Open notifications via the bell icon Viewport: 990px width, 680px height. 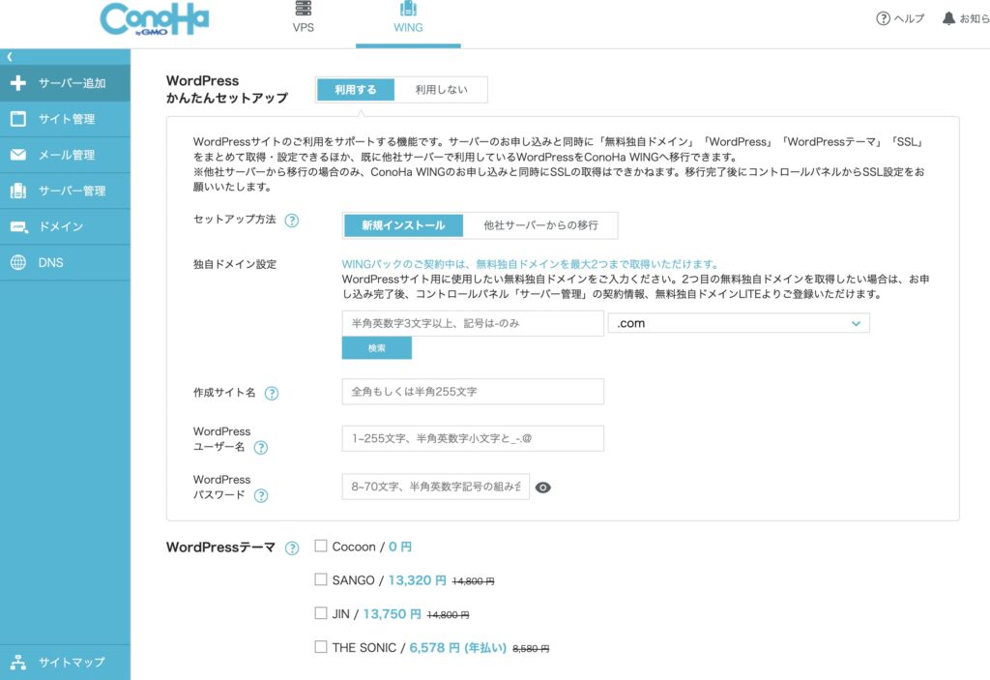tap(948, 18)
